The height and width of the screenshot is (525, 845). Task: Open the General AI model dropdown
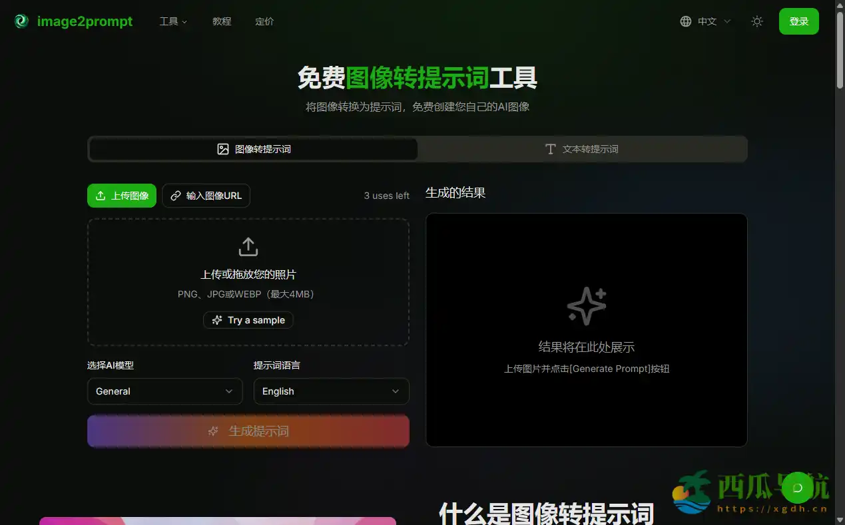[164, 391]
